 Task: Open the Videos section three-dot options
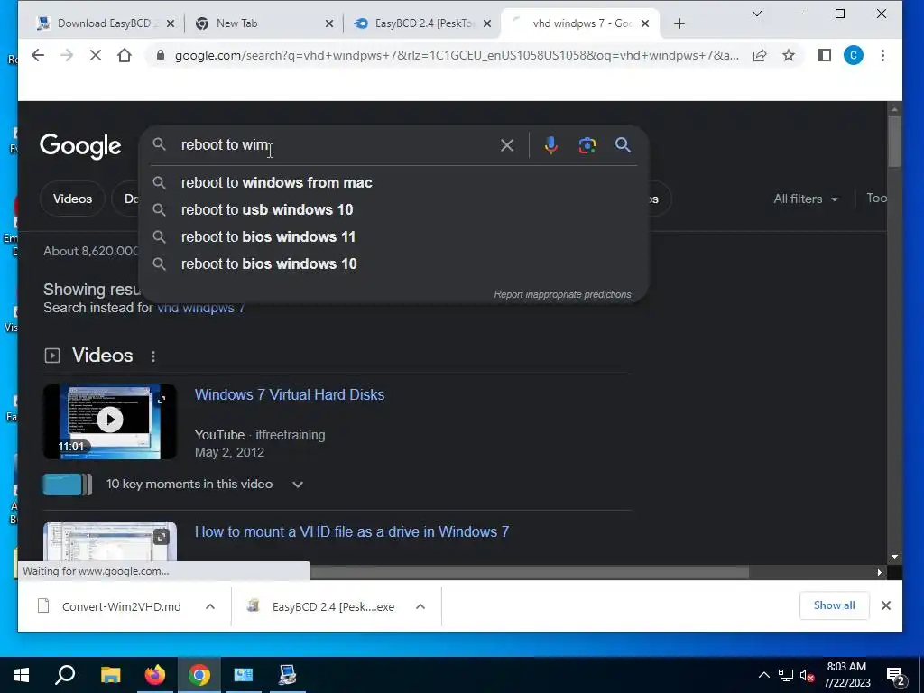click(153, 356)
